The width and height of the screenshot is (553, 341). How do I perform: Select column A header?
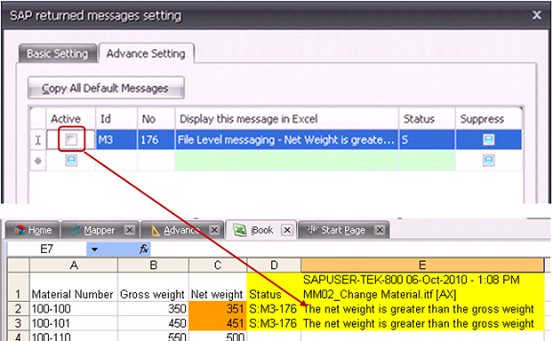pyautogui.click(x=74, y=265)
